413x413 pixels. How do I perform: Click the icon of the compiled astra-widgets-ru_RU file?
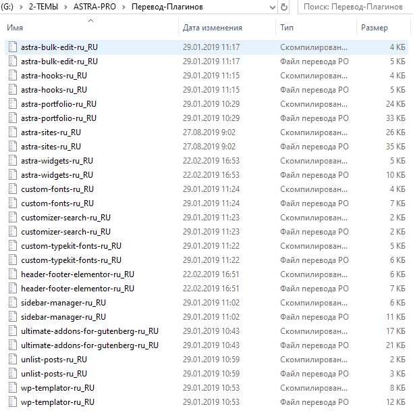[x=13, y=161]
